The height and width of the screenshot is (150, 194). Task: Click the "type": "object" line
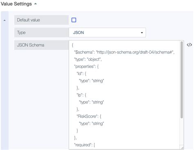click(x=88, y=59)
